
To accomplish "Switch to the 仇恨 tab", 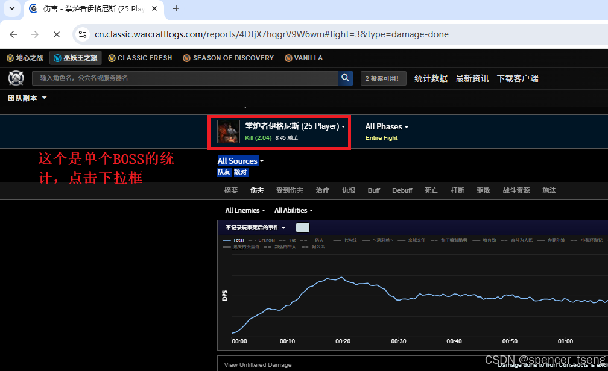I will pos(349,190).
